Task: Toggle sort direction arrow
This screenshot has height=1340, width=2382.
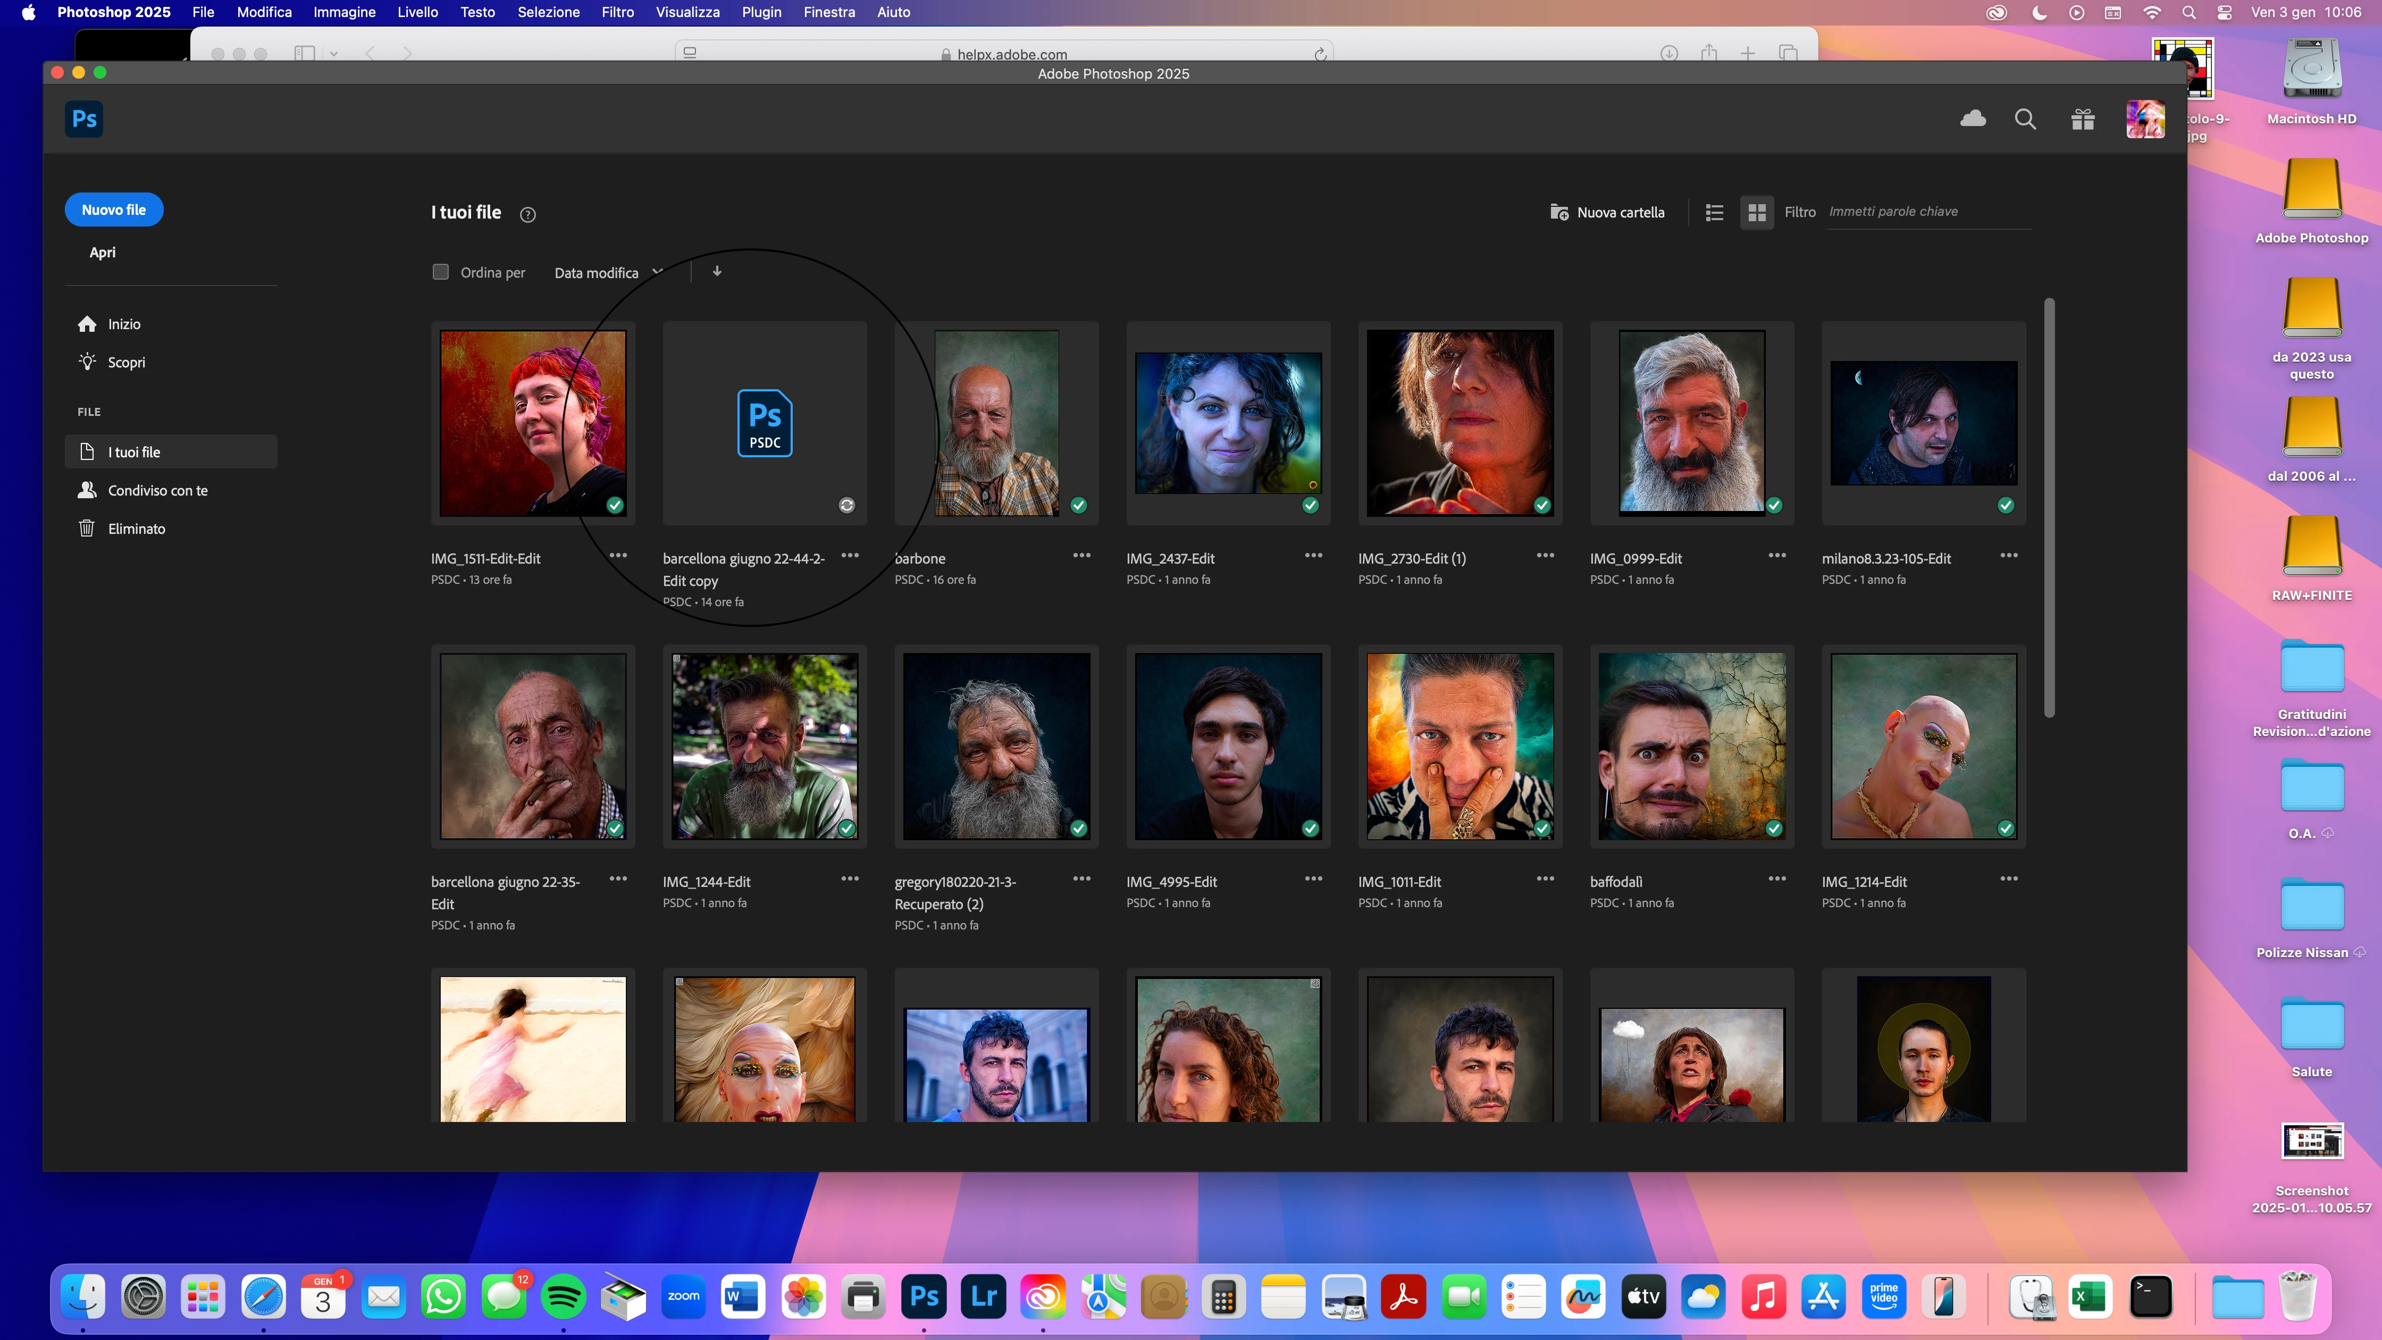Action: [717, 271]
